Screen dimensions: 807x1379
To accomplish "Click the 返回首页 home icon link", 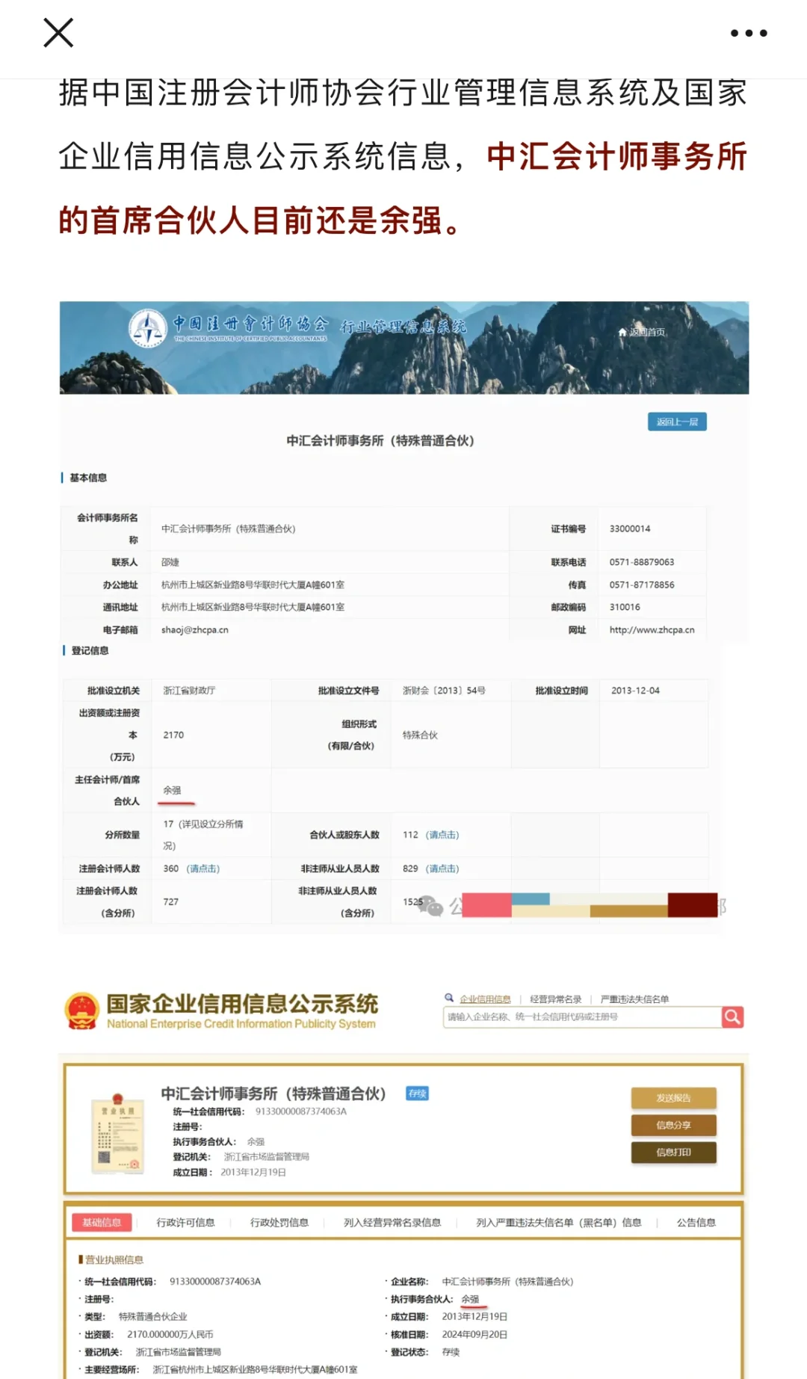I will (x=641, y=332).
